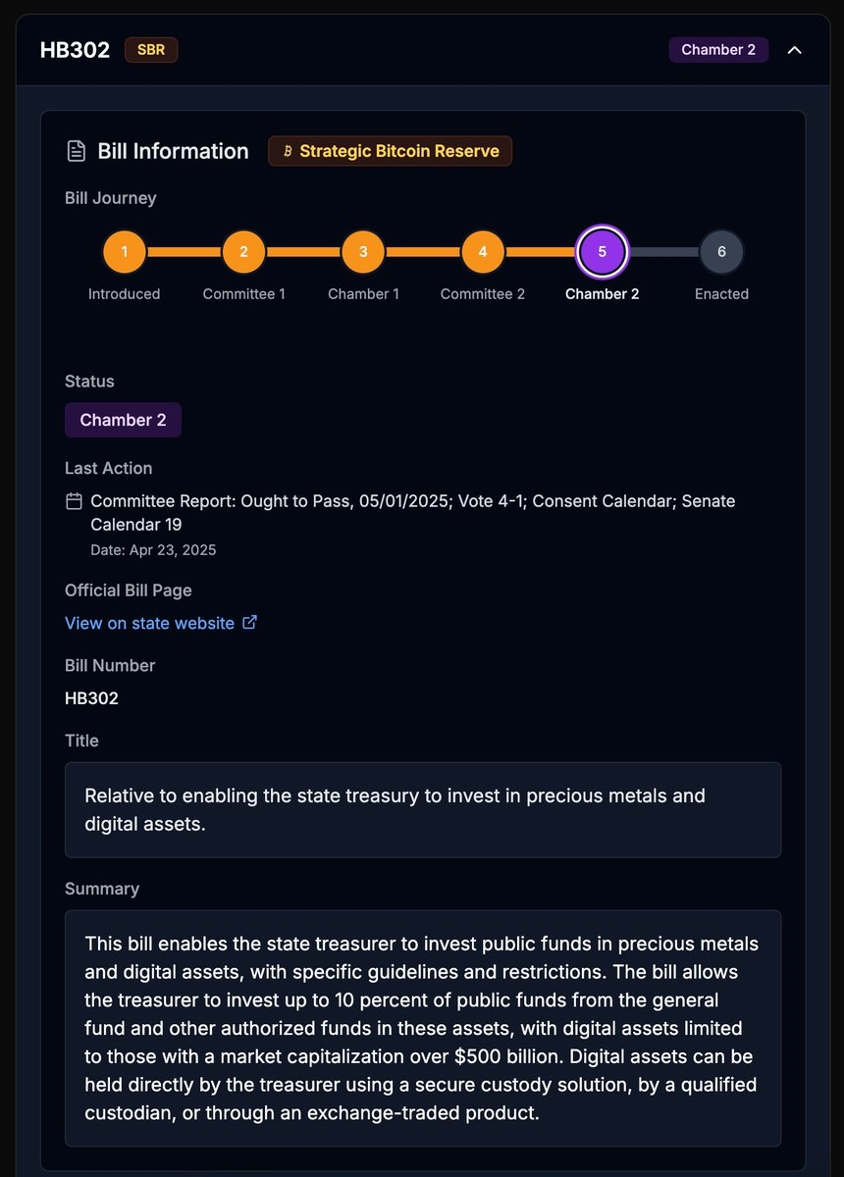The image size is (844, 1177).
Task: Click the SBR tag badge
Action: [x=151, y=50]
